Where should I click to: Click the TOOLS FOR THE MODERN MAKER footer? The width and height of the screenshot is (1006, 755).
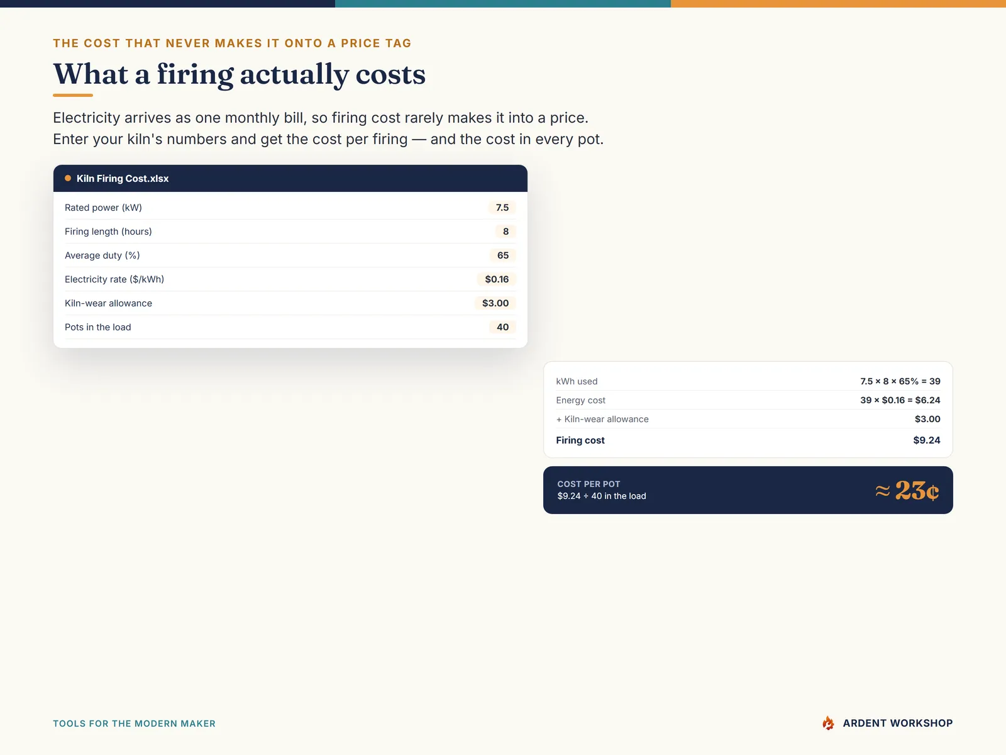tap(134, 724)
